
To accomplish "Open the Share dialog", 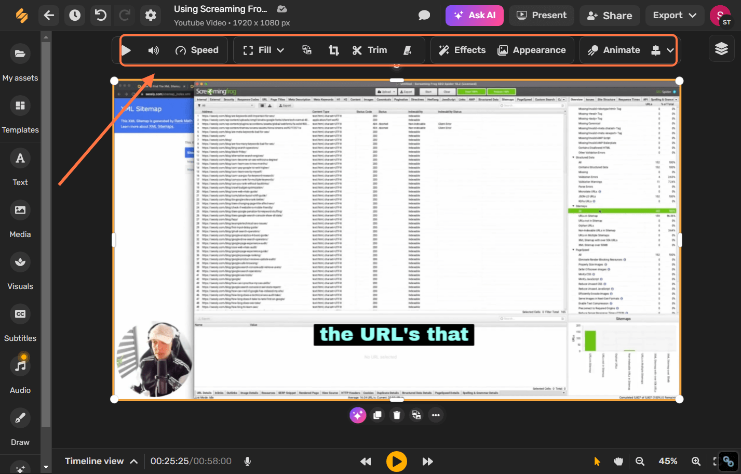I will 610,16.
